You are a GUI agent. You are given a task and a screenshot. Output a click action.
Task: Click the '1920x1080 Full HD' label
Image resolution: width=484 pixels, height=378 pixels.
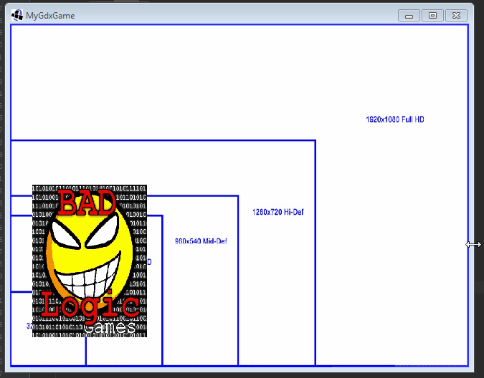point(395,120)
